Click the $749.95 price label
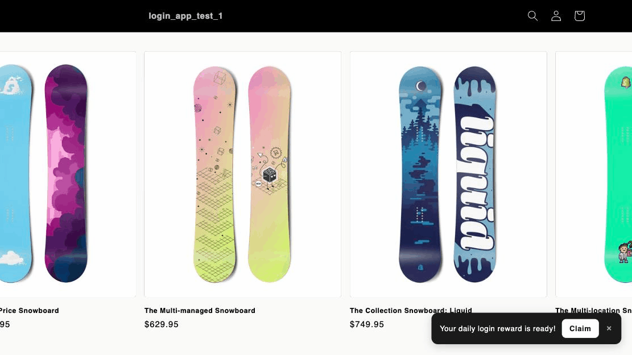The image size is (632, 355). coord(367,324)
